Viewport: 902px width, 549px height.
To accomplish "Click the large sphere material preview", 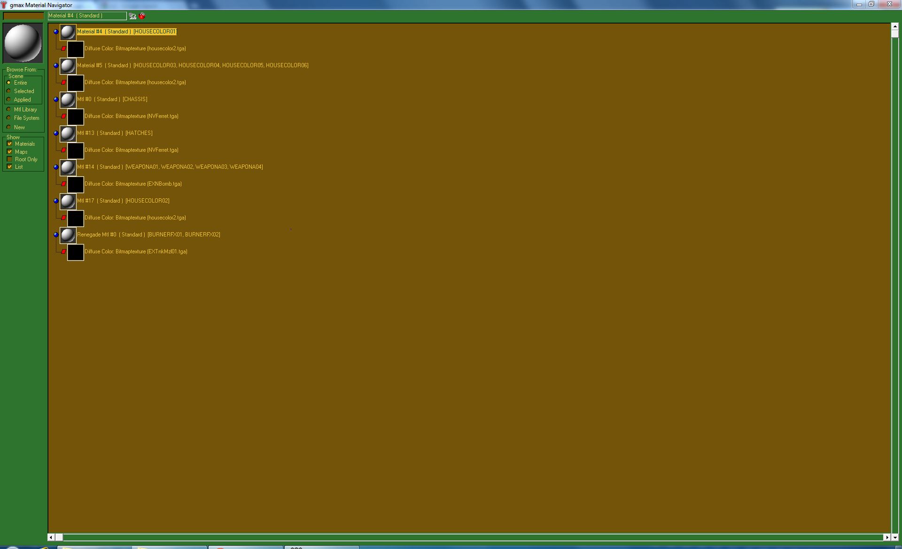I will [x=23, y=43].
